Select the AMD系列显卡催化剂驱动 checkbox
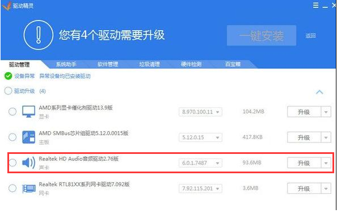337x213 pixels. click(12, 111)
